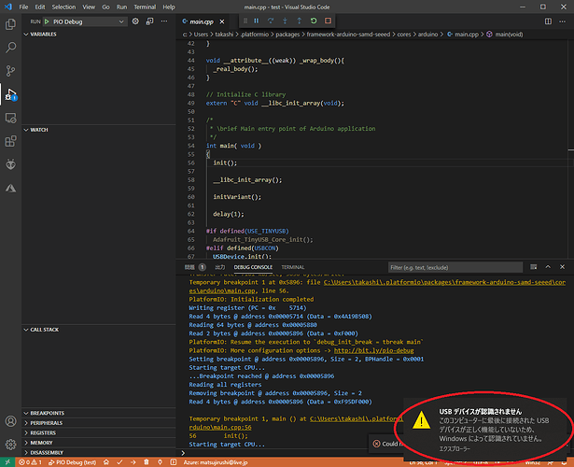Open the debug console icon in Run header
The width and height of the screenshot is (574, 467).
pyautogui.click(x=149, y=21)
